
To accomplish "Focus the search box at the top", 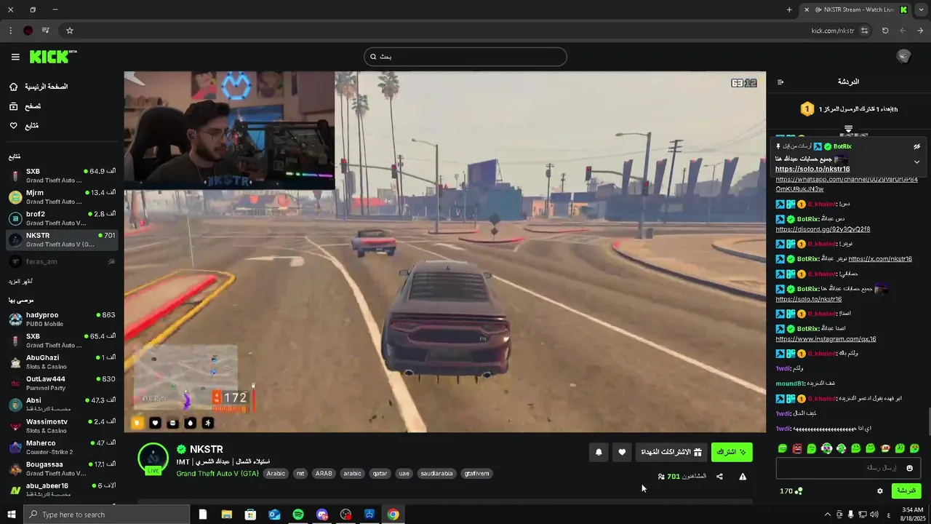I will click(465, 57).
